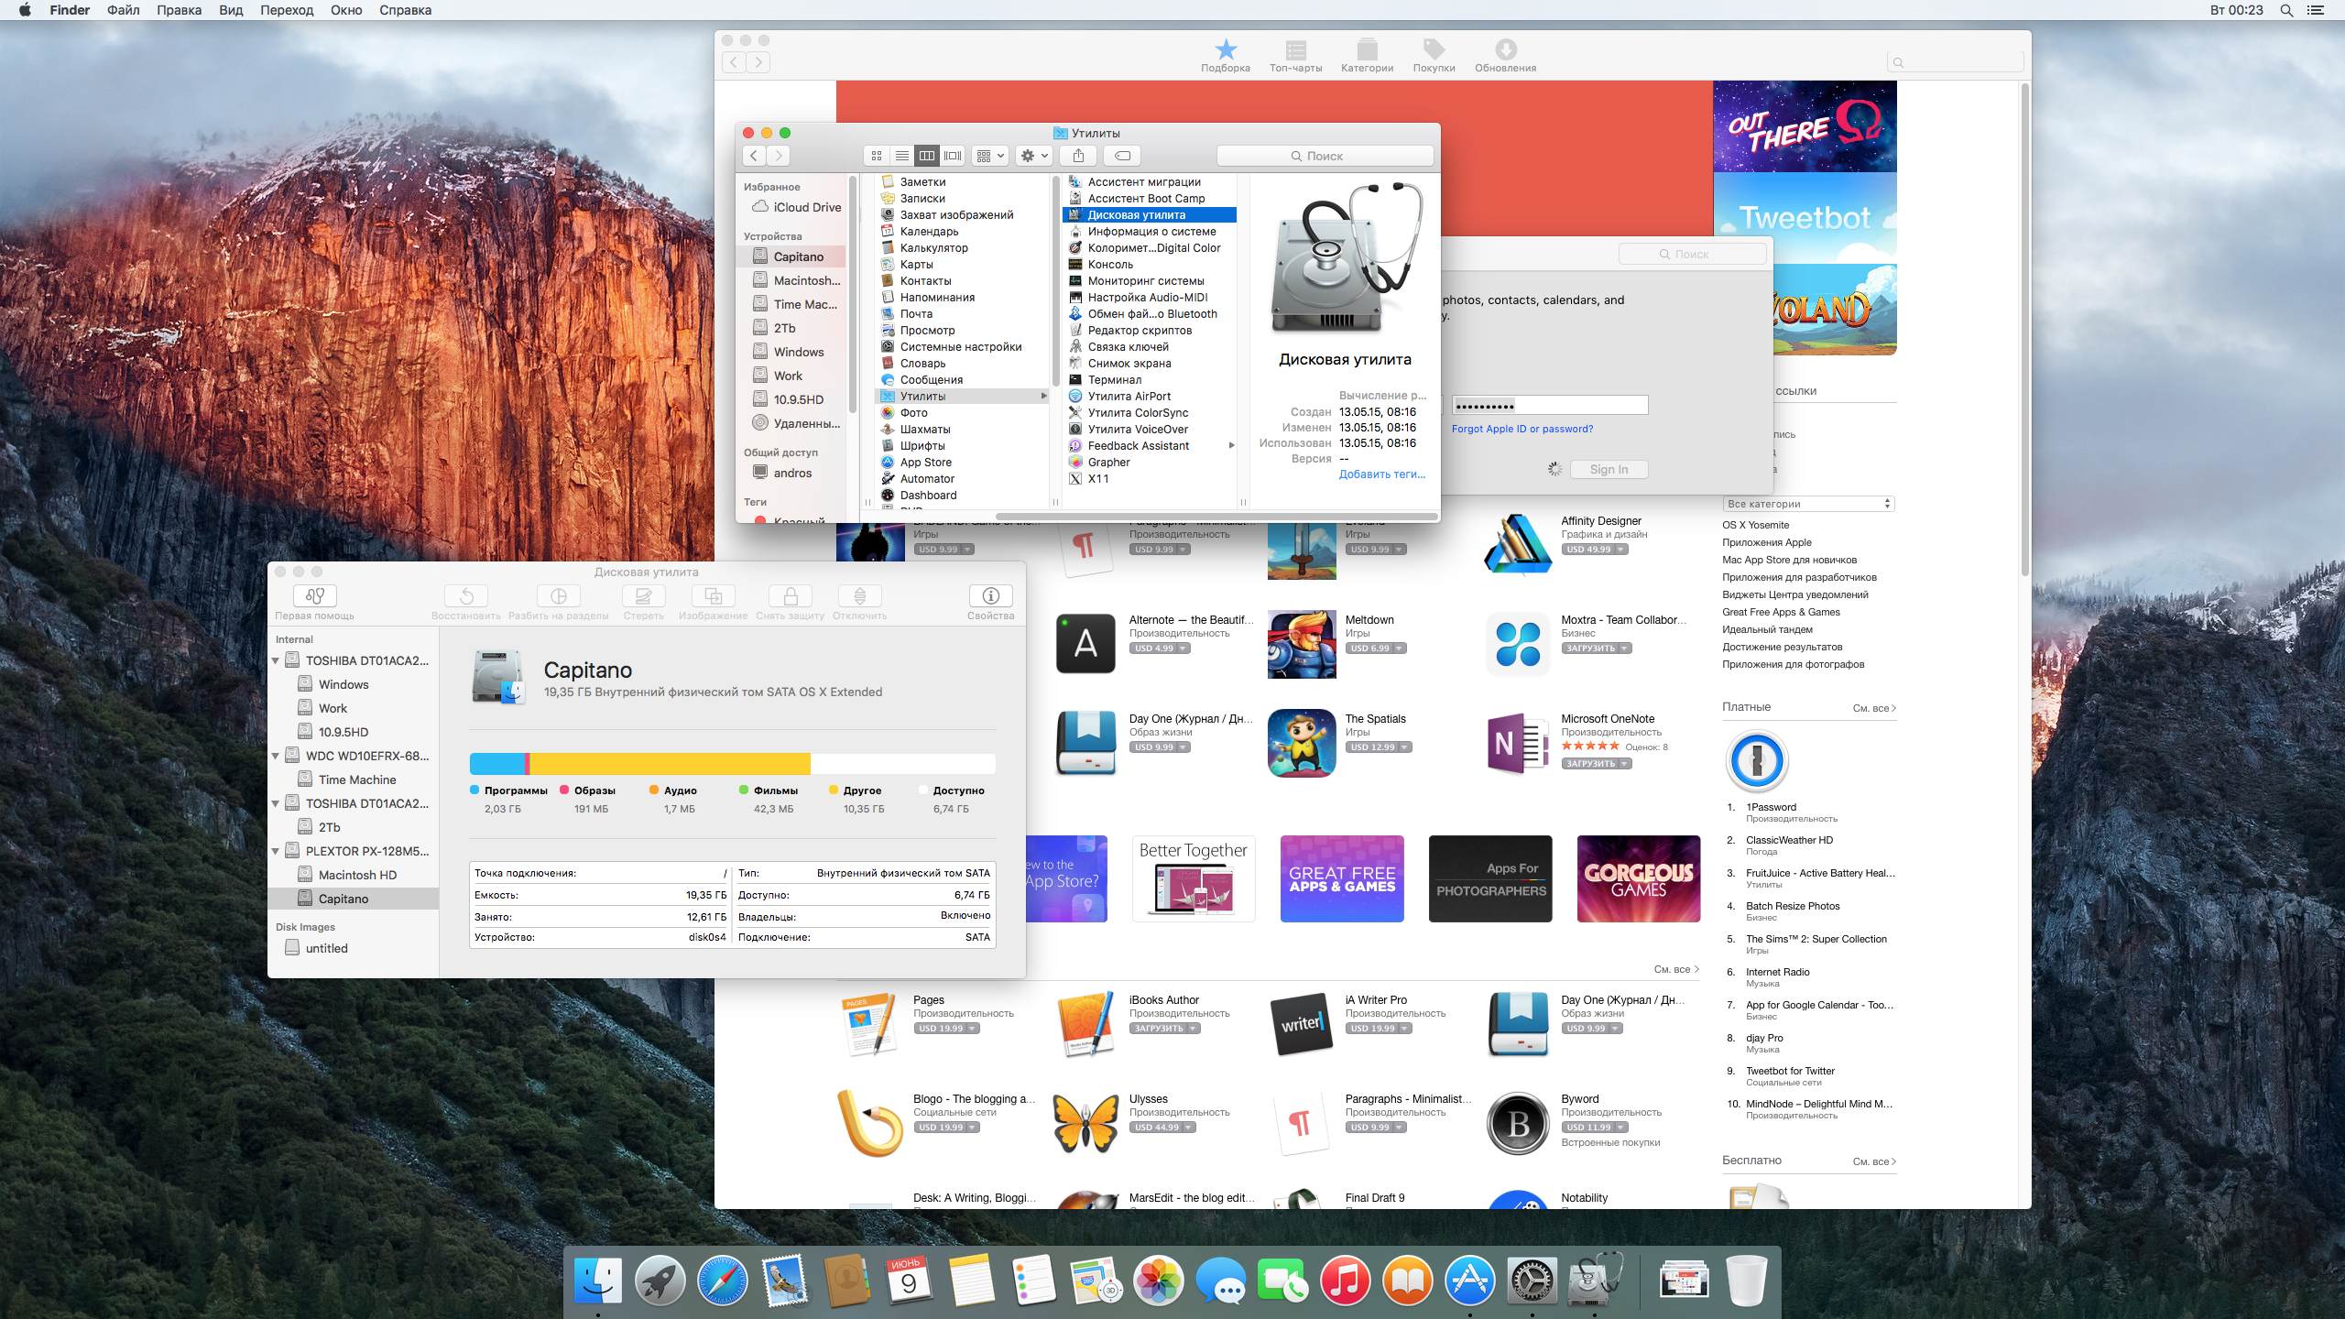Open Safari from the dock
2345x1319 pixels.
tap(722, 1280)
